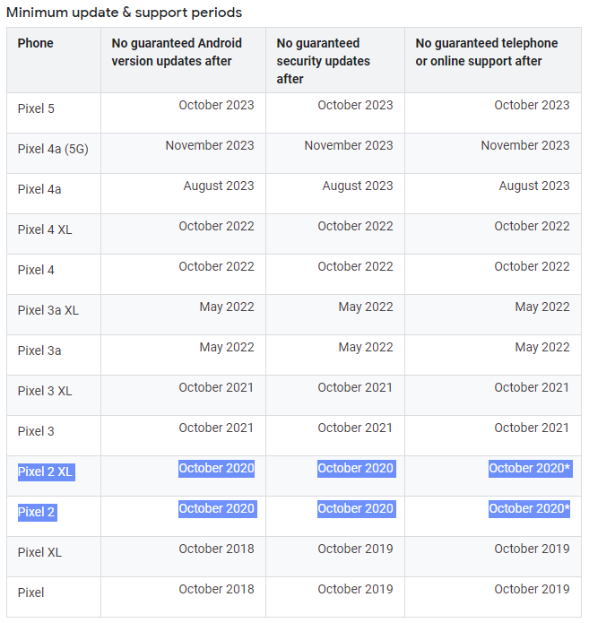Screen dimensions: 589x623
Task: Click Pixel 2's highlighted security update date
Action: click(x=355, y=508)
